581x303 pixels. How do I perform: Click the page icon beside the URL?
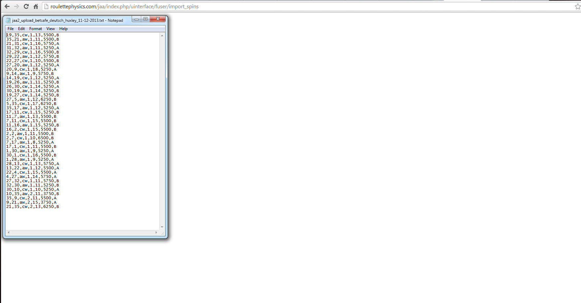point(47,7)
